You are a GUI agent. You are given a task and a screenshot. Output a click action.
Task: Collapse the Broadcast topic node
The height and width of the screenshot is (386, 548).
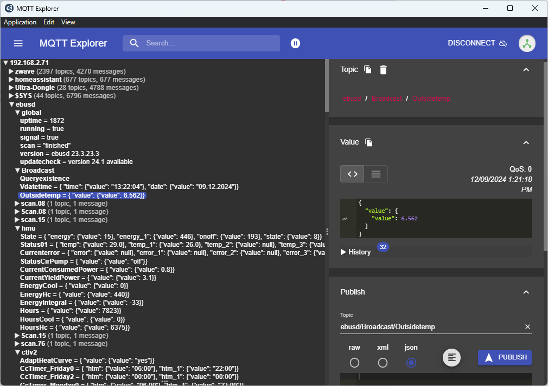[17, 171]
